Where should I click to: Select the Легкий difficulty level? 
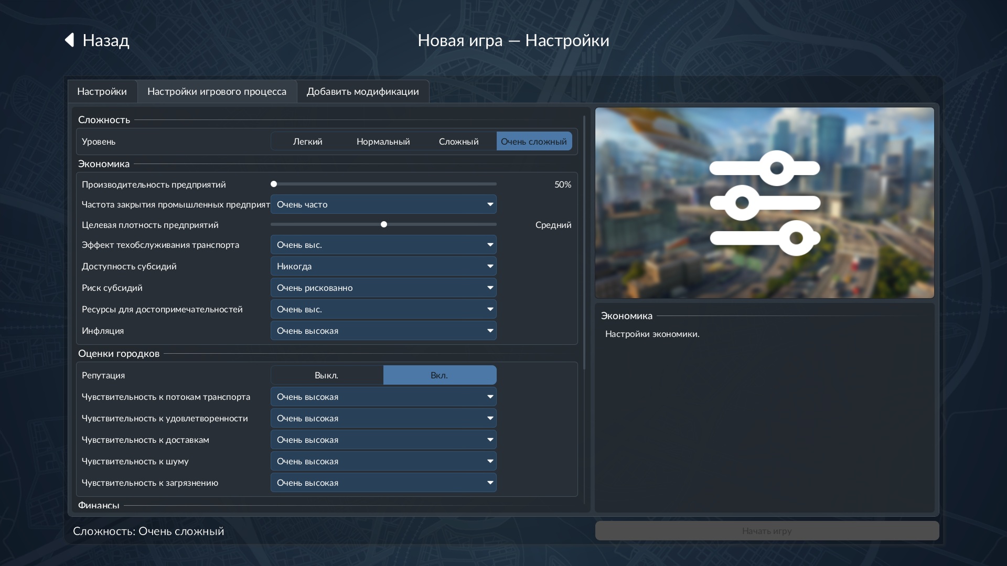307,141
